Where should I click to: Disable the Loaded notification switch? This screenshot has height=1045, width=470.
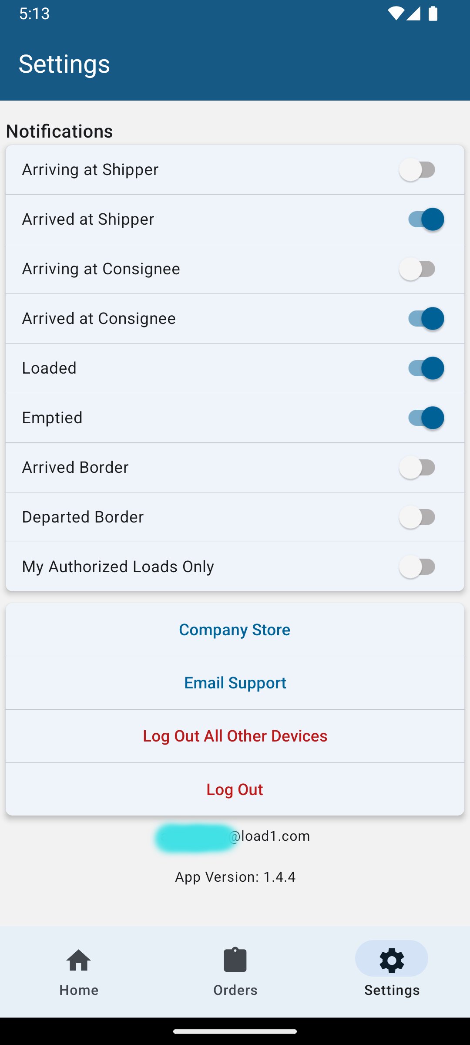click(426, 368)
